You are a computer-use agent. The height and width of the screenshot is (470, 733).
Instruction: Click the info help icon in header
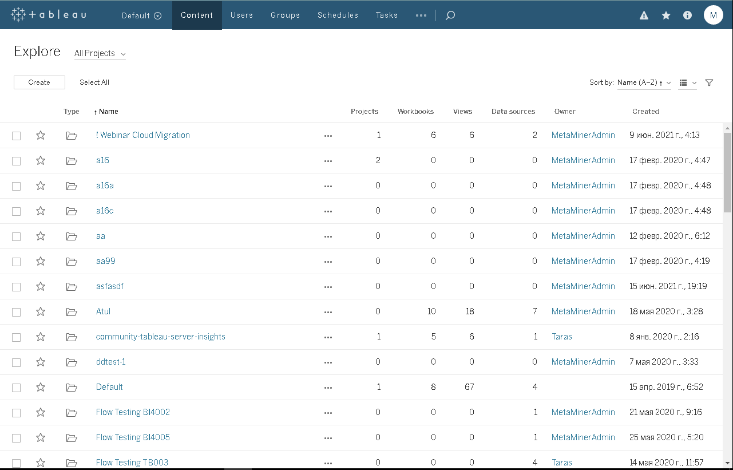coord(688,15)
